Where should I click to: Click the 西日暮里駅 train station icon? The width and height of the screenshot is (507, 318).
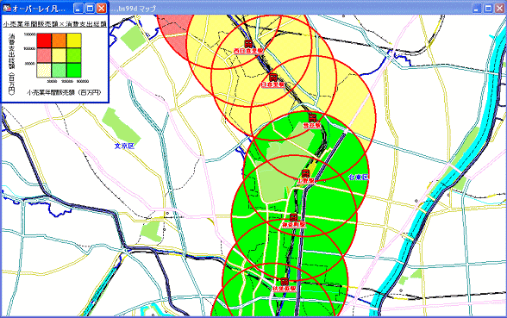pyautogui.click(x=248, y=44)
